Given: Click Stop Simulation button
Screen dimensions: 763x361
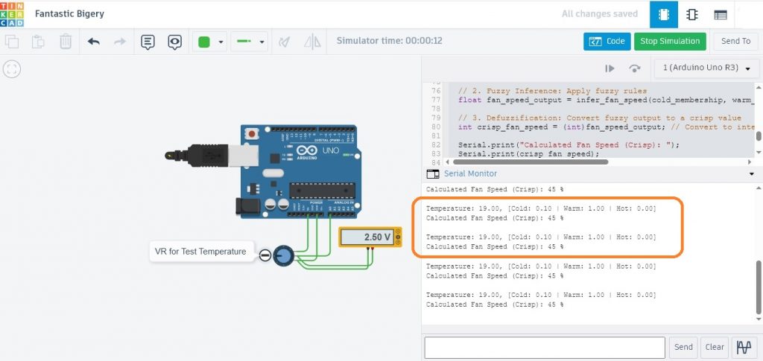Looking at the screenshot, I should point(670,41).
